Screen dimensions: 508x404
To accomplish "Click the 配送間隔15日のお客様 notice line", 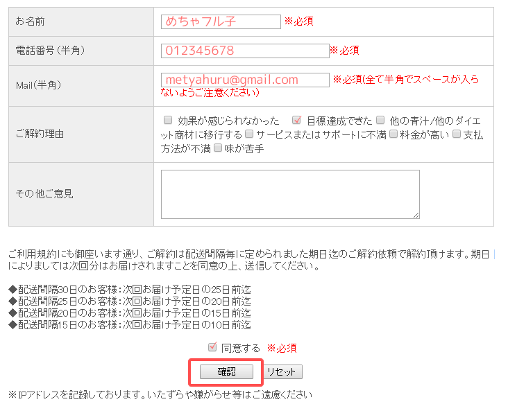I will (130, 324).
